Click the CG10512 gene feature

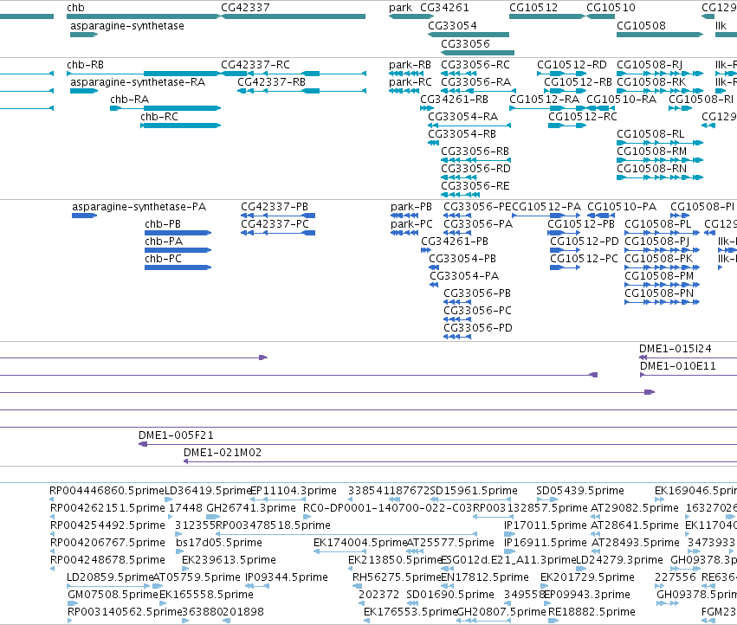(547, 16)
